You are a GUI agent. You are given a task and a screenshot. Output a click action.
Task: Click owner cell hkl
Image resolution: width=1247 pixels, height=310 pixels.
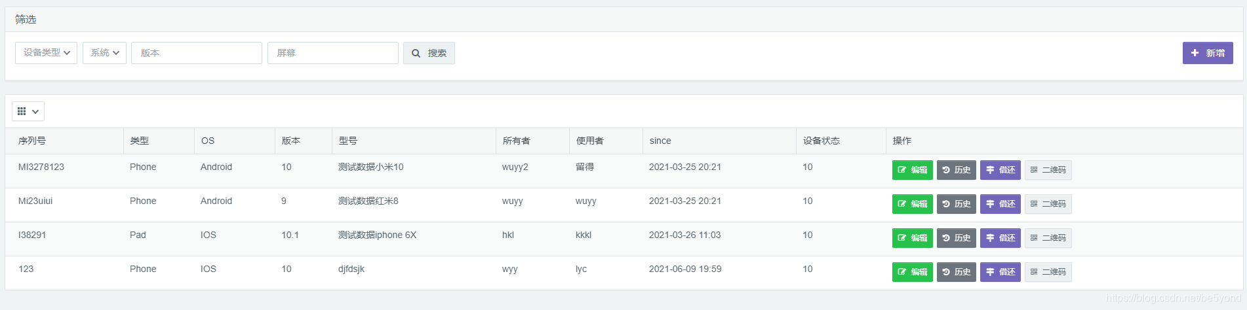(x=508, y=235)
